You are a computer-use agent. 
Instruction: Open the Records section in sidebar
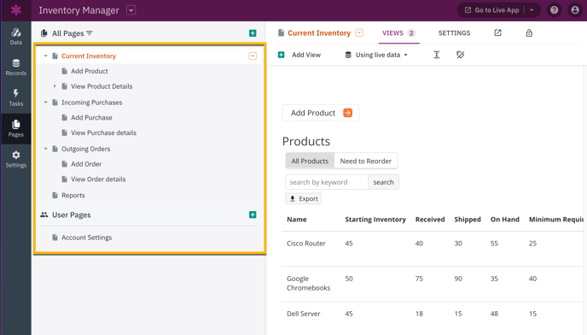(x=15, y=68)
